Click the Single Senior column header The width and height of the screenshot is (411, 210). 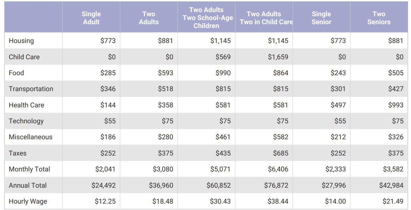click(321, 18)
